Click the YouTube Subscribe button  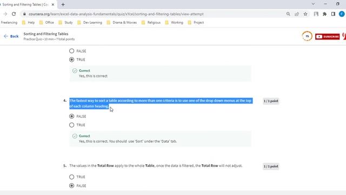pyautogui.click(x=328, y=36)
